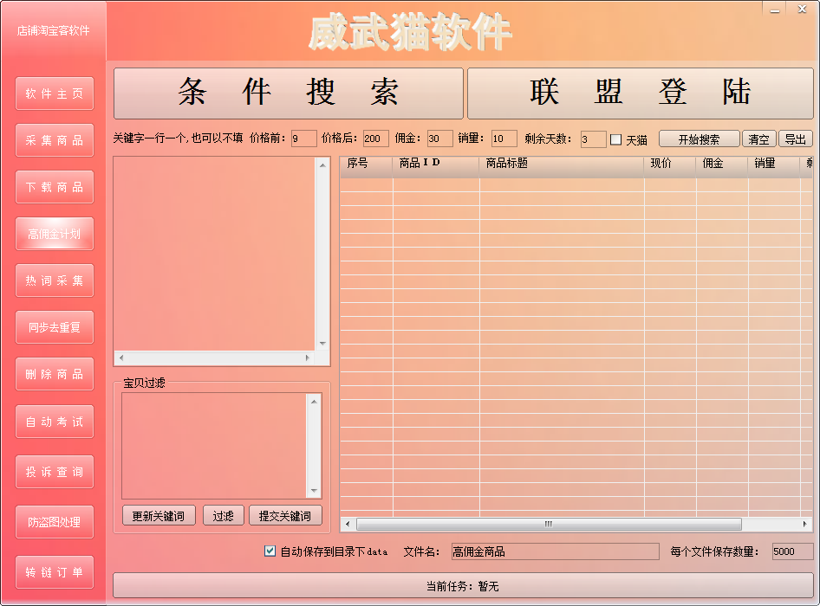Enable the 天猫 checkbox
This screenshot has height=606, width=820.
coord(616,139)
